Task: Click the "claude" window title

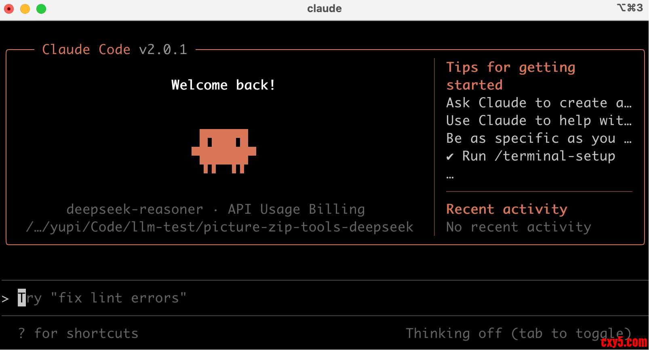Action: pos(324,8)
